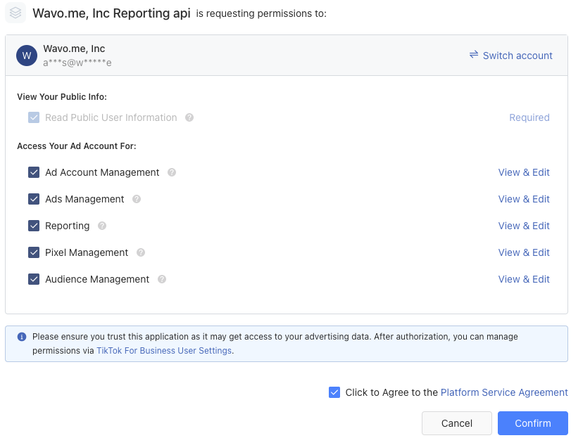Toggle Platform Service Agreement checkbox
This screenshot has width=571, height=438.
click(x=334, y=392)
